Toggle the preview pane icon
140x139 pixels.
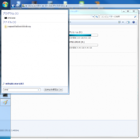[x=128, y=22]
